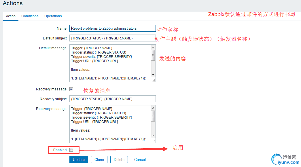This screenshot has width=301, height=167.
Task: Click Default message scrollbar up arrow
Action: click(x=153, y=47)
